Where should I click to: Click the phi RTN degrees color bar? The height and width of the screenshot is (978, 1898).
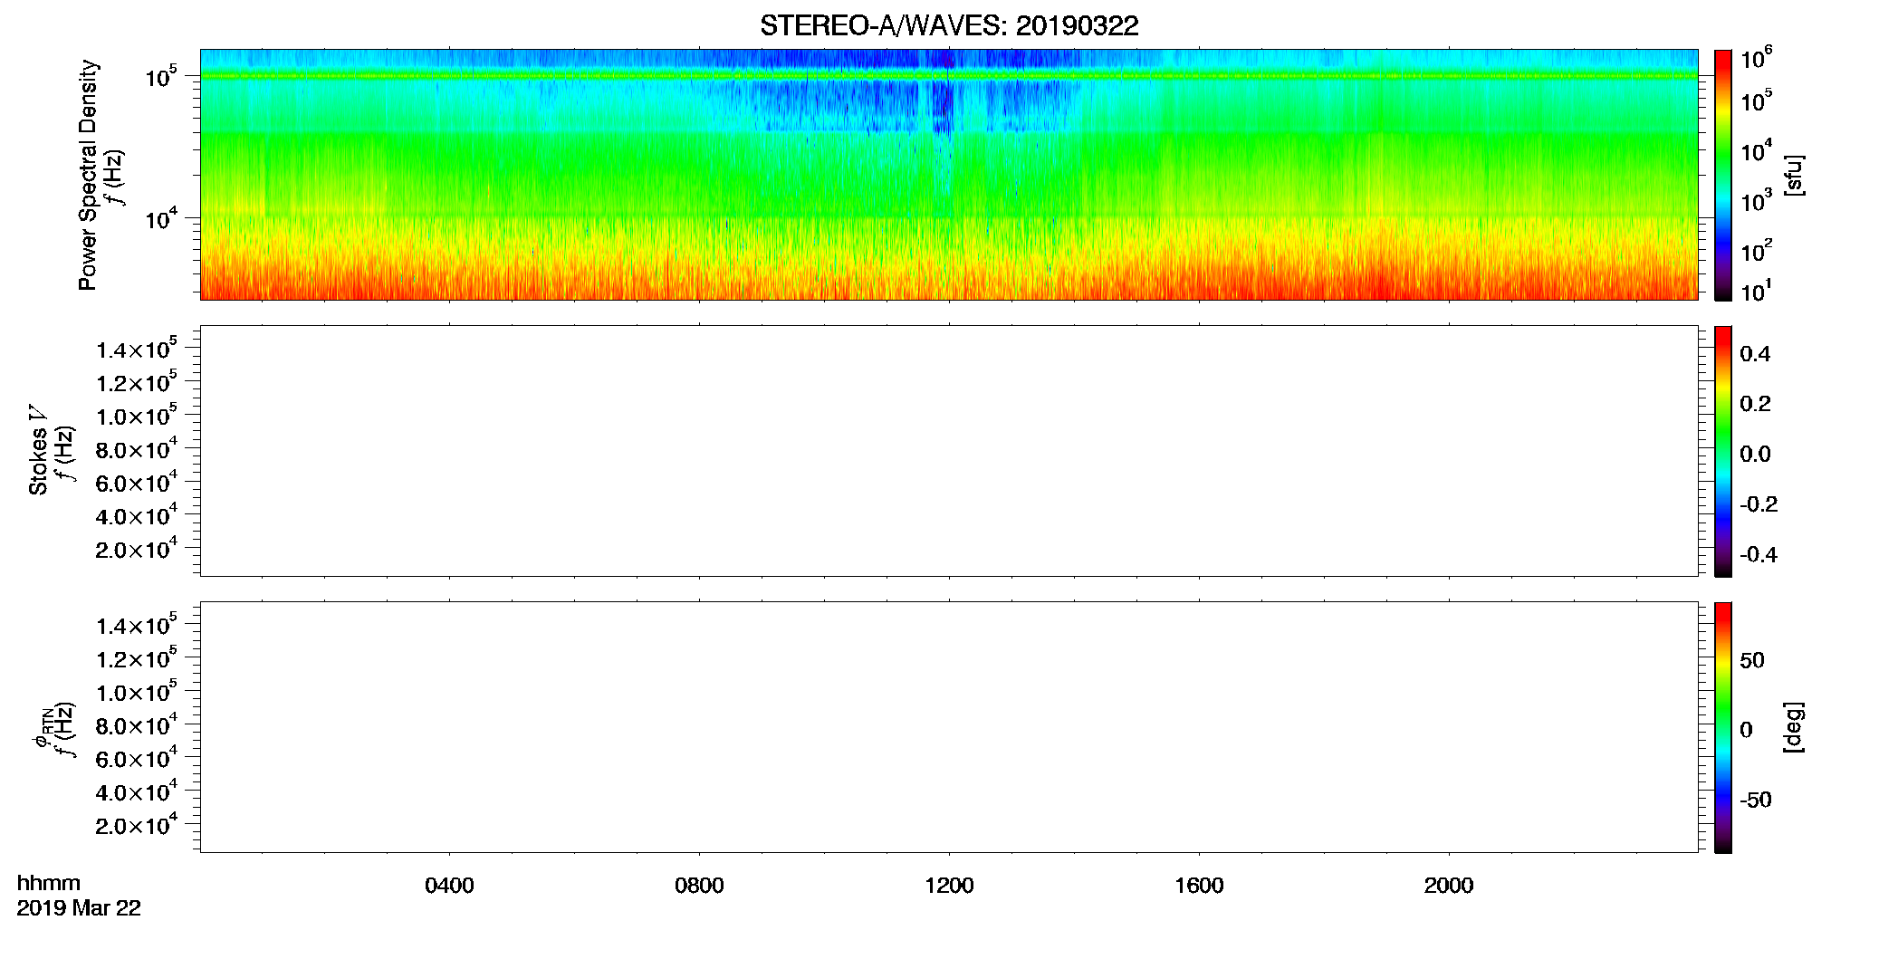(x=1722, y=727)
